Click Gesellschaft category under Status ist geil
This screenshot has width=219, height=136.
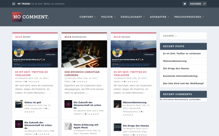coord(36,108)
